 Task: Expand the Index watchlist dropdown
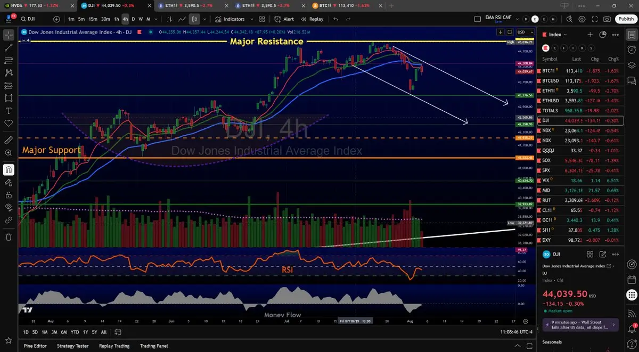point(555,35)
